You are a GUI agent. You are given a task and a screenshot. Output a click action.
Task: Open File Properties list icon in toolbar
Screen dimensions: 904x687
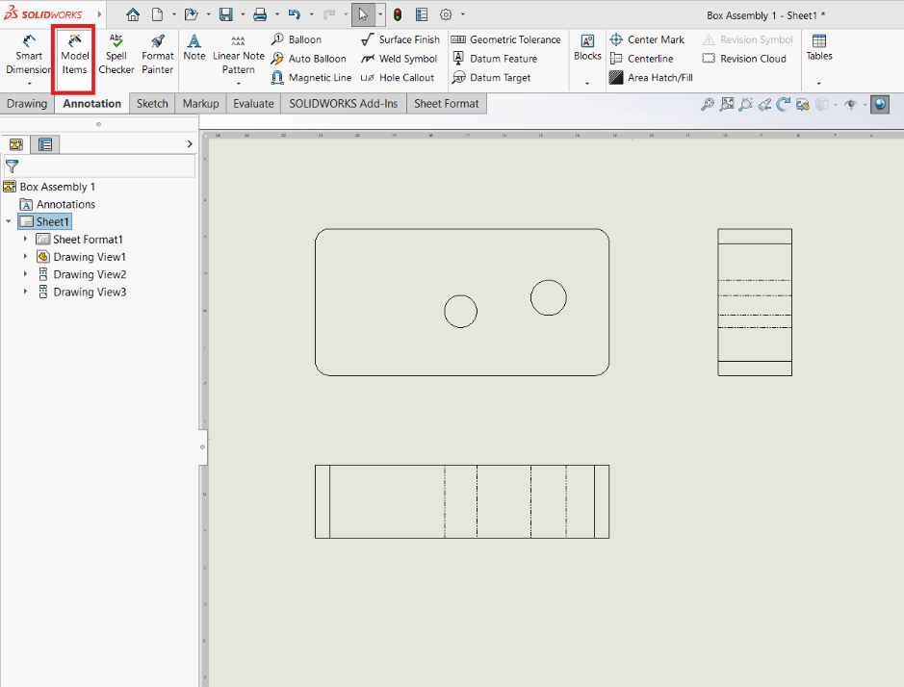click(422, 14)
